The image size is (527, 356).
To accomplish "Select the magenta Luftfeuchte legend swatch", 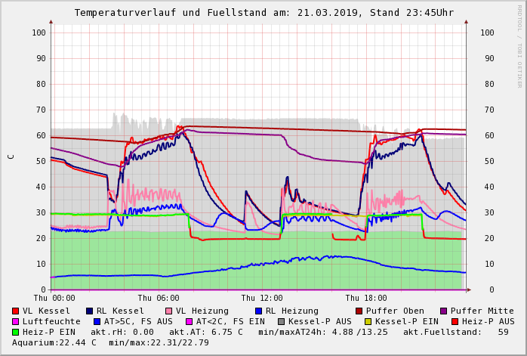I will pos(16,321).
